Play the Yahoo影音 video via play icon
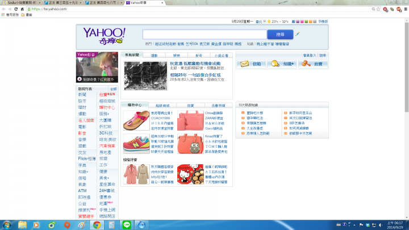Viewport: 409px width, 230px height. pos(80,79)
